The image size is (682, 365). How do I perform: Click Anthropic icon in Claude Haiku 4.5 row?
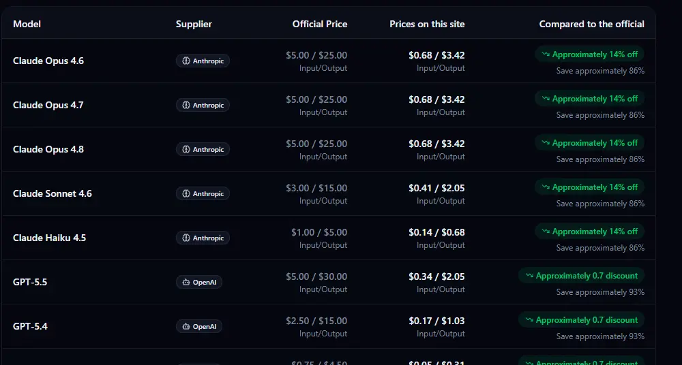[186, 238]
